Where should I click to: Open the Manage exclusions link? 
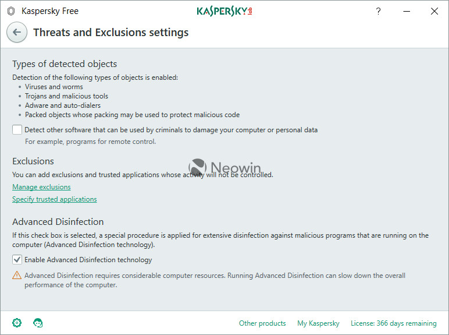point(41,187)
